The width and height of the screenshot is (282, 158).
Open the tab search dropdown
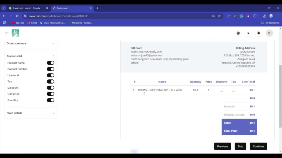click(4, 8)
